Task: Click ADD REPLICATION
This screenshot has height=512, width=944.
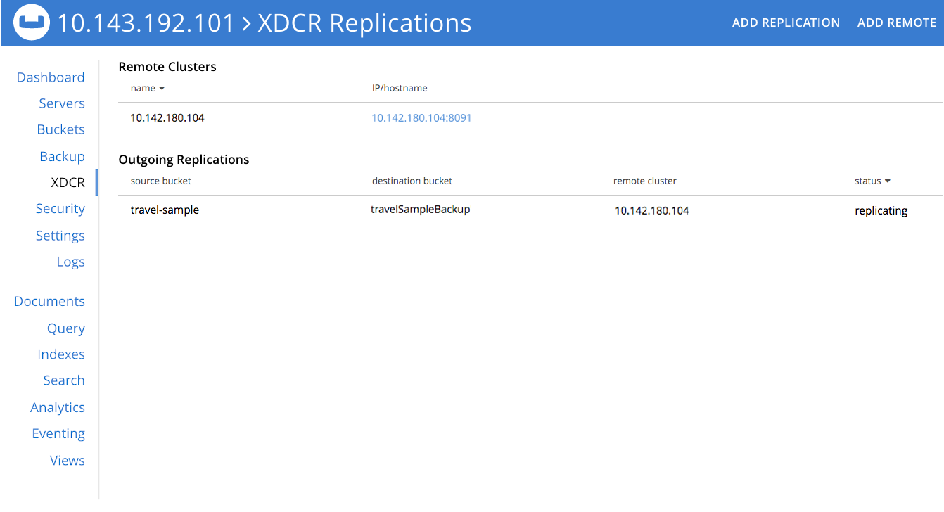Action: click(x=786, y=22)
